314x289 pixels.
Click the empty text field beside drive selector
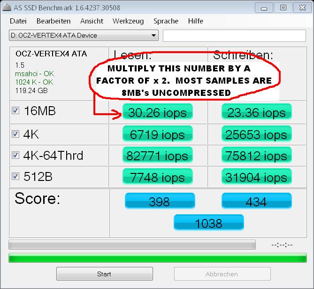[234, 36]
